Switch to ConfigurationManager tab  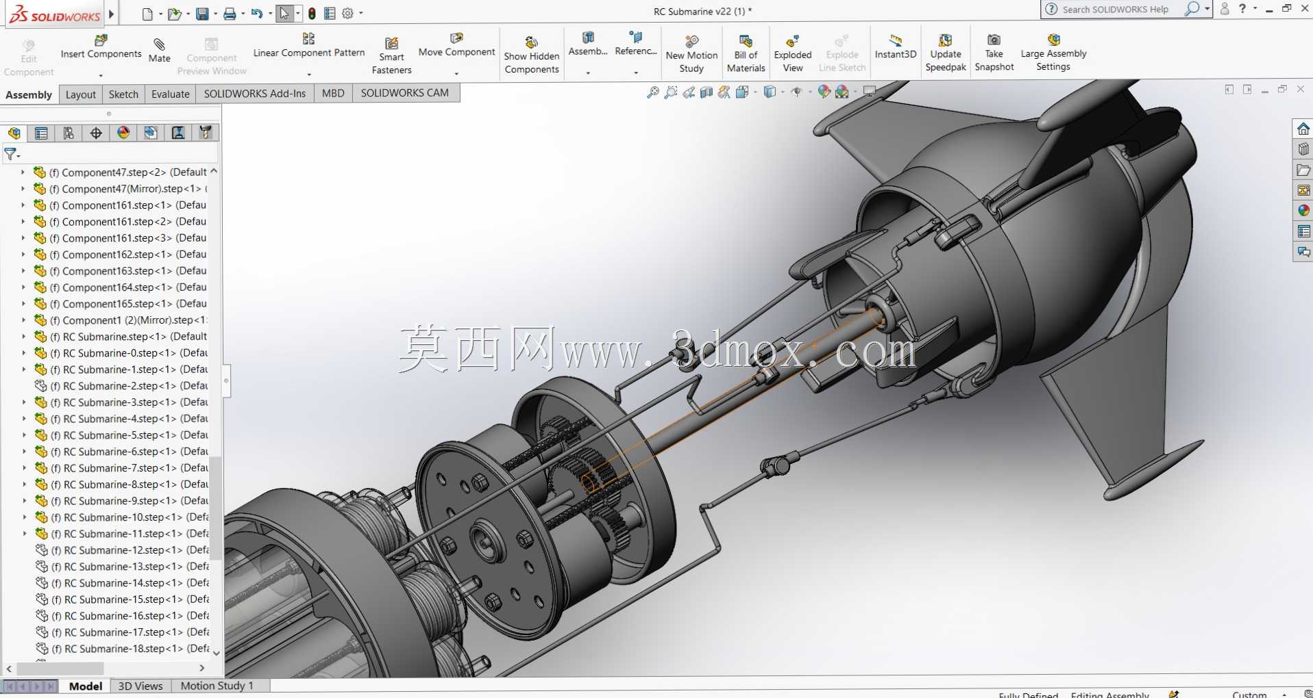[x=69, y=133]
